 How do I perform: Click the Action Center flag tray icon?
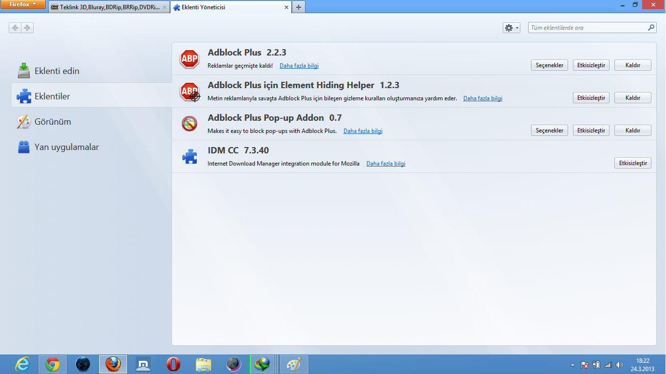point(585,365)
